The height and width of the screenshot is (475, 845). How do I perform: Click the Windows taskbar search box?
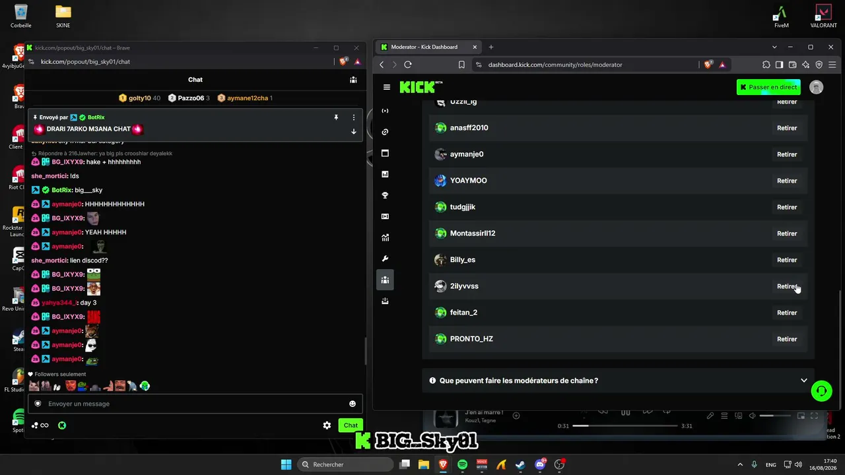(x=344, y=464)
